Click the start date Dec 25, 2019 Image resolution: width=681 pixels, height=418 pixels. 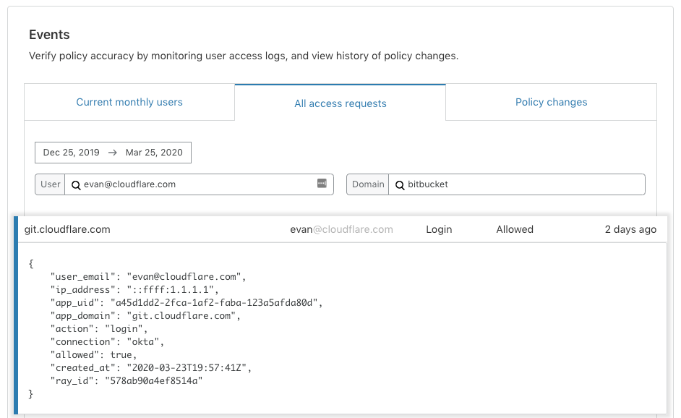click(x=72, y=153)
